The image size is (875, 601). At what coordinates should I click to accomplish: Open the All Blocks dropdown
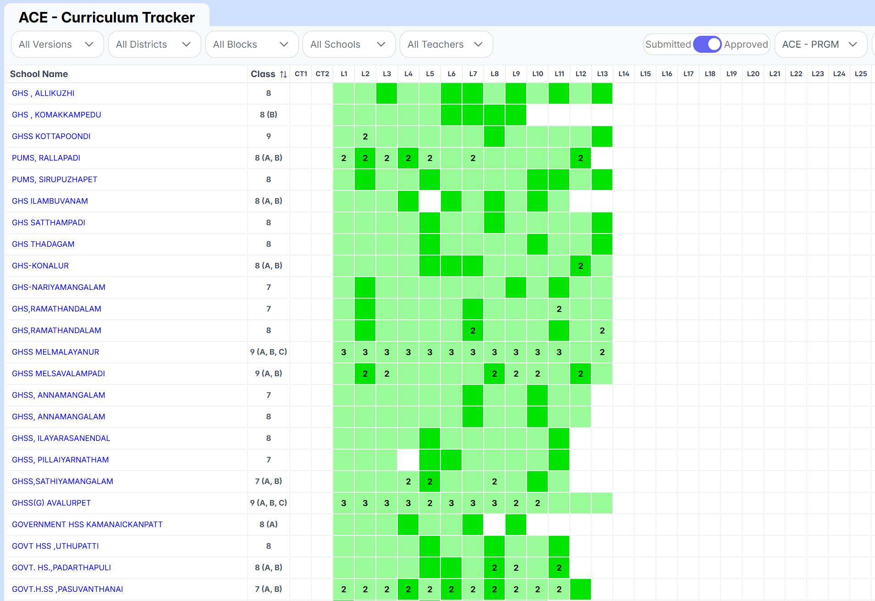pos(251,45)
